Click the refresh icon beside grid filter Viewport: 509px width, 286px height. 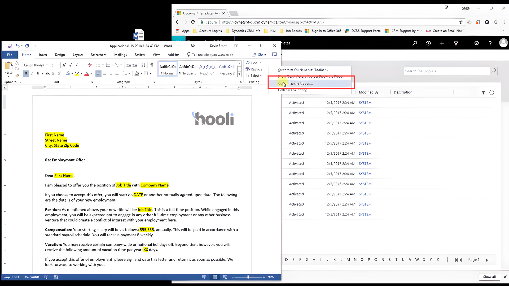(492, 92)
